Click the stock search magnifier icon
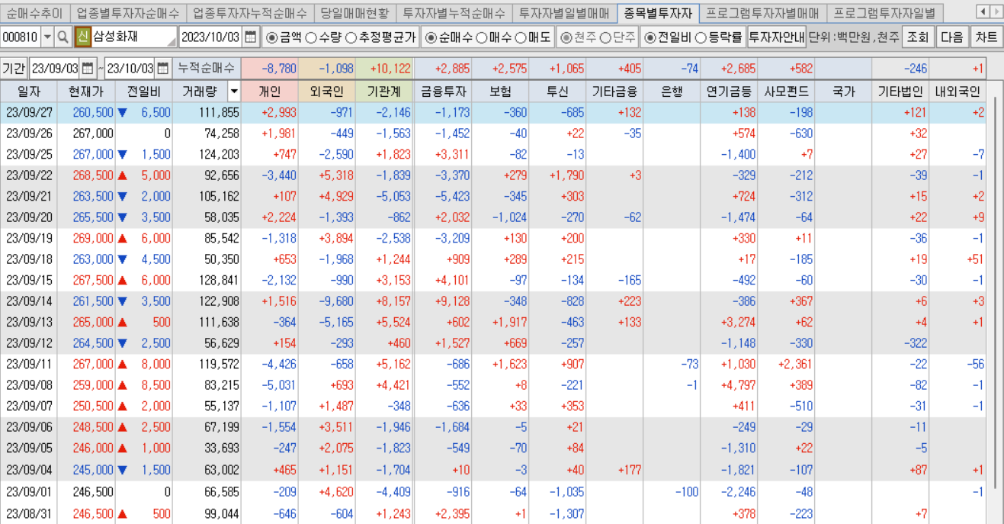The image size is (1004, 524). click(x=63, y=36)
